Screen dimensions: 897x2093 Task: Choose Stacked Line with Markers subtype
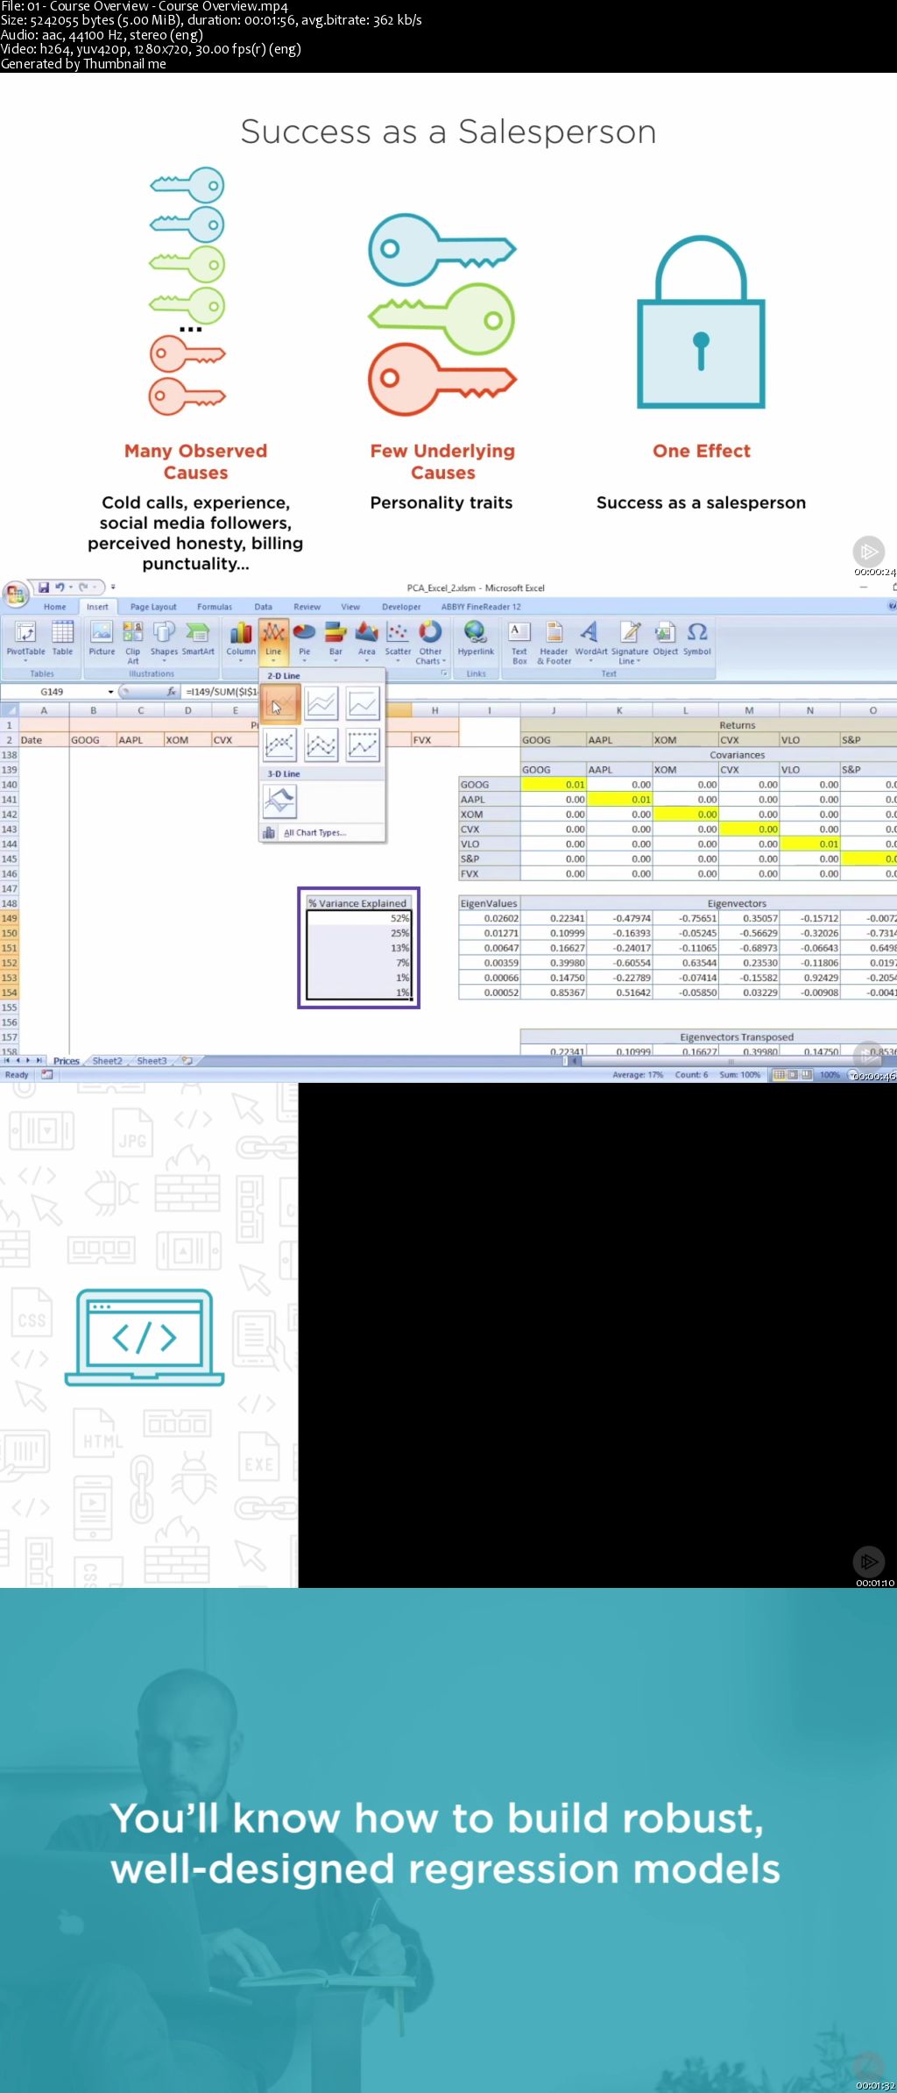click(x=321, y=744)
